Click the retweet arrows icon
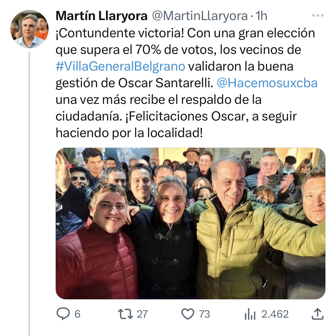Image resolution: width=336 pixels, height=336 pixels. [125, 314]
